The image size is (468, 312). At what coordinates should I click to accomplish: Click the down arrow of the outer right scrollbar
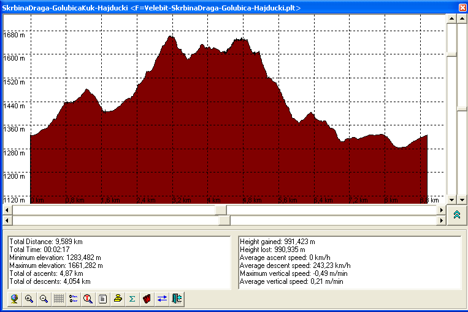click(462, 199)
